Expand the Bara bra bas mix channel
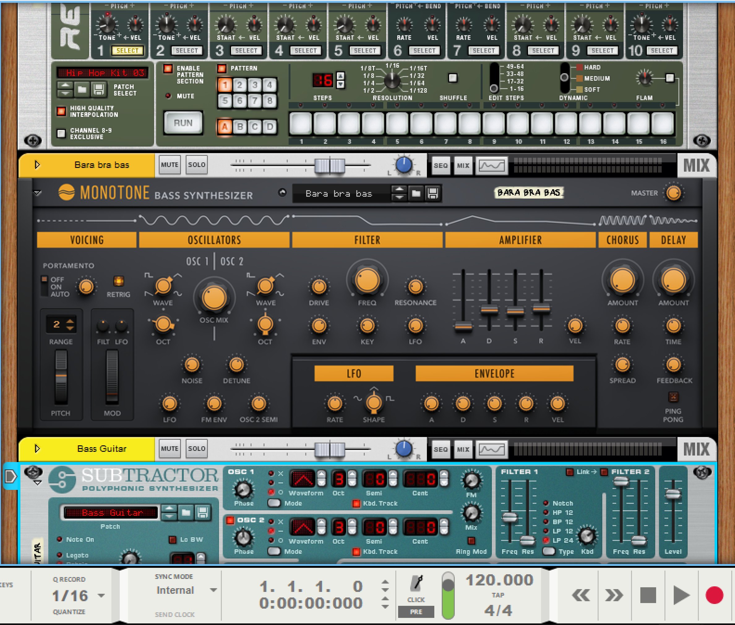Screen dimensions: 735x625 (x=37, y=165)
